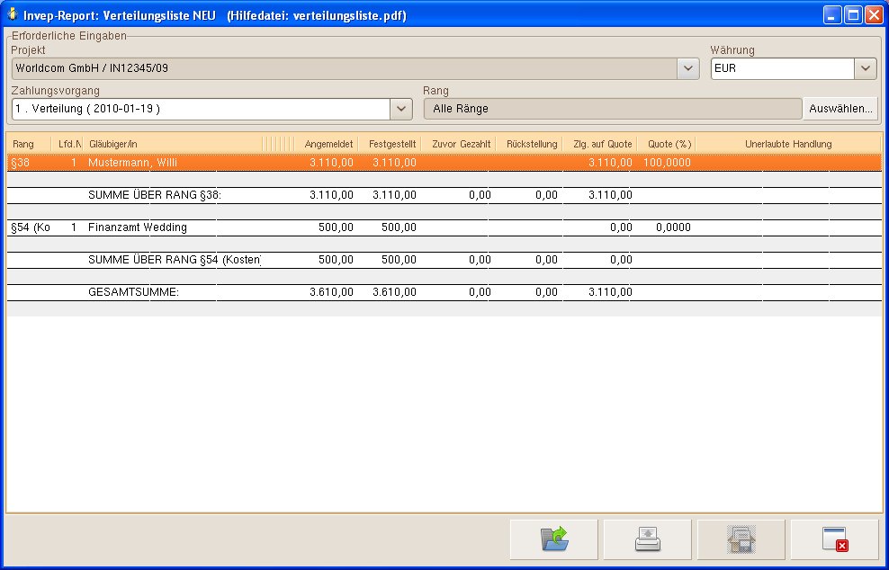Click the 100,0000 quote value
The width and height of the screenshot is (889, 570).
[667, 163]
